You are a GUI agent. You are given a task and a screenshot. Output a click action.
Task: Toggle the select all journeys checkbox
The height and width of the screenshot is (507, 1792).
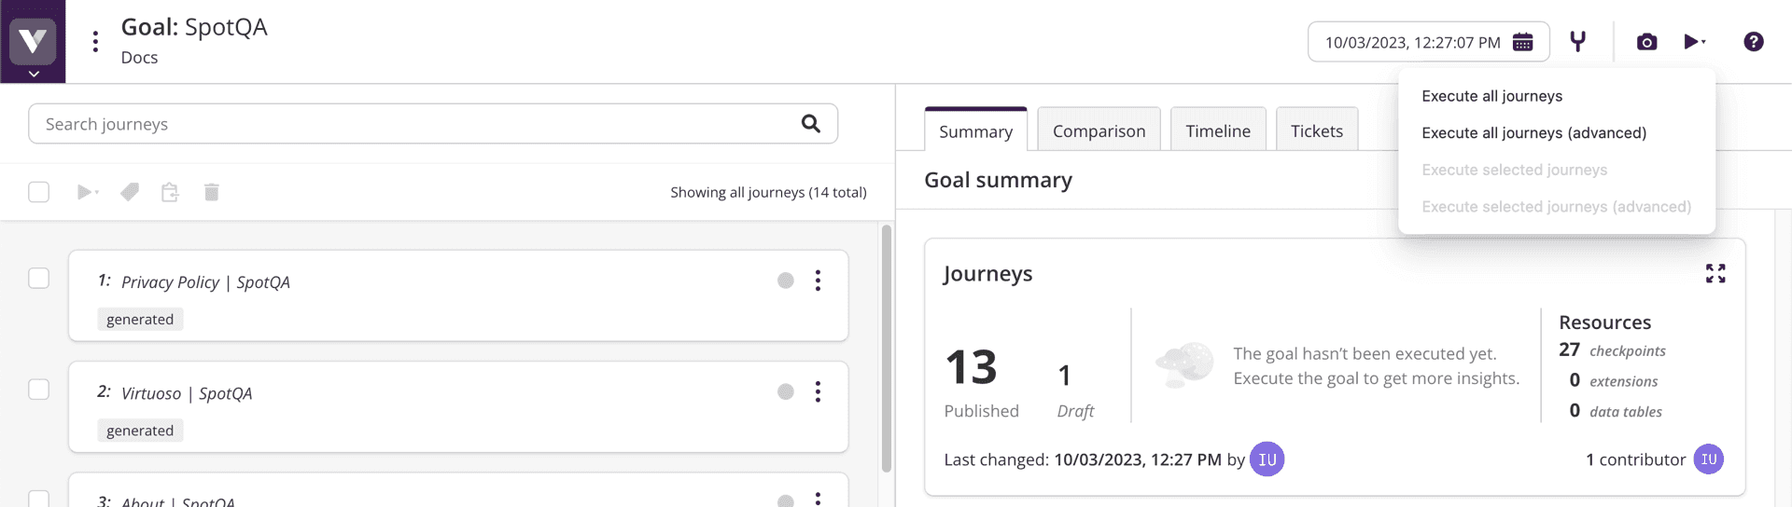click(39, 192)
